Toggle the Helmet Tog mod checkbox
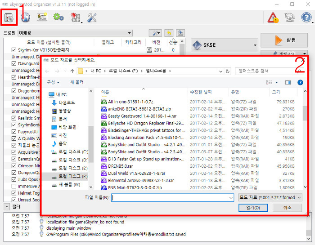The width and height of the screenshot is (315, 245). [14, 193]
